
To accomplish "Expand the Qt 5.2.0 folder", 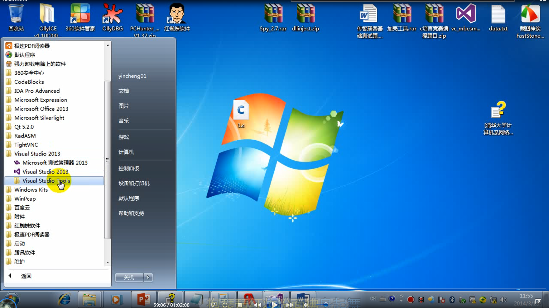I will click(x=54, y=127).
